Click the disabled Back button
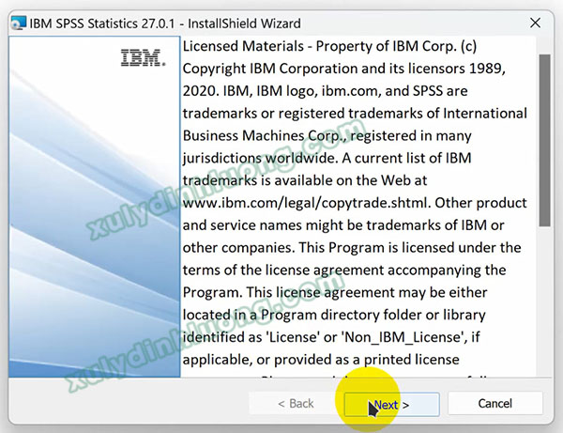Screen dimensions: 563x433 (296, 404)
